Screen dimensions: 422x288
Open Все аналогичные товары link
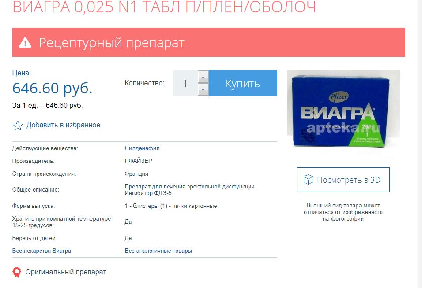coord(158,251)
